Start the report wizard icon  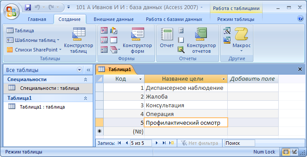pyautogui.click(x=181, y=49)
